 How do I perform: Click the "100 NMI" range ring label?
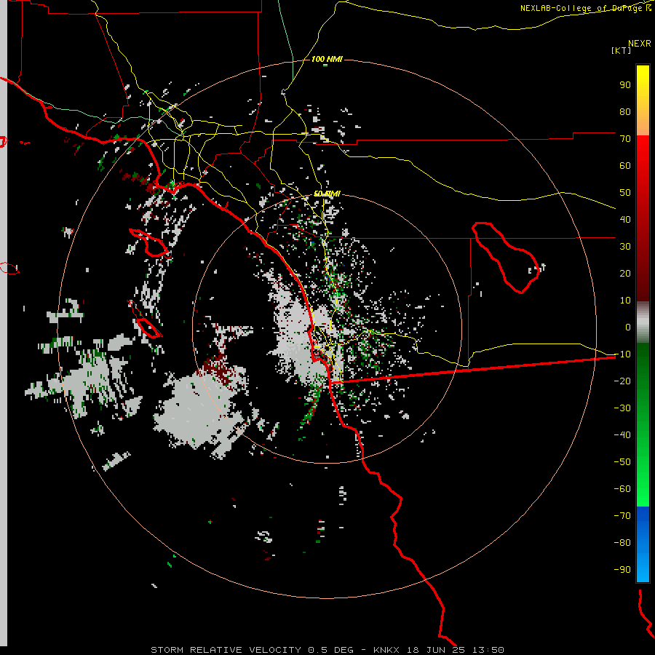327,60
